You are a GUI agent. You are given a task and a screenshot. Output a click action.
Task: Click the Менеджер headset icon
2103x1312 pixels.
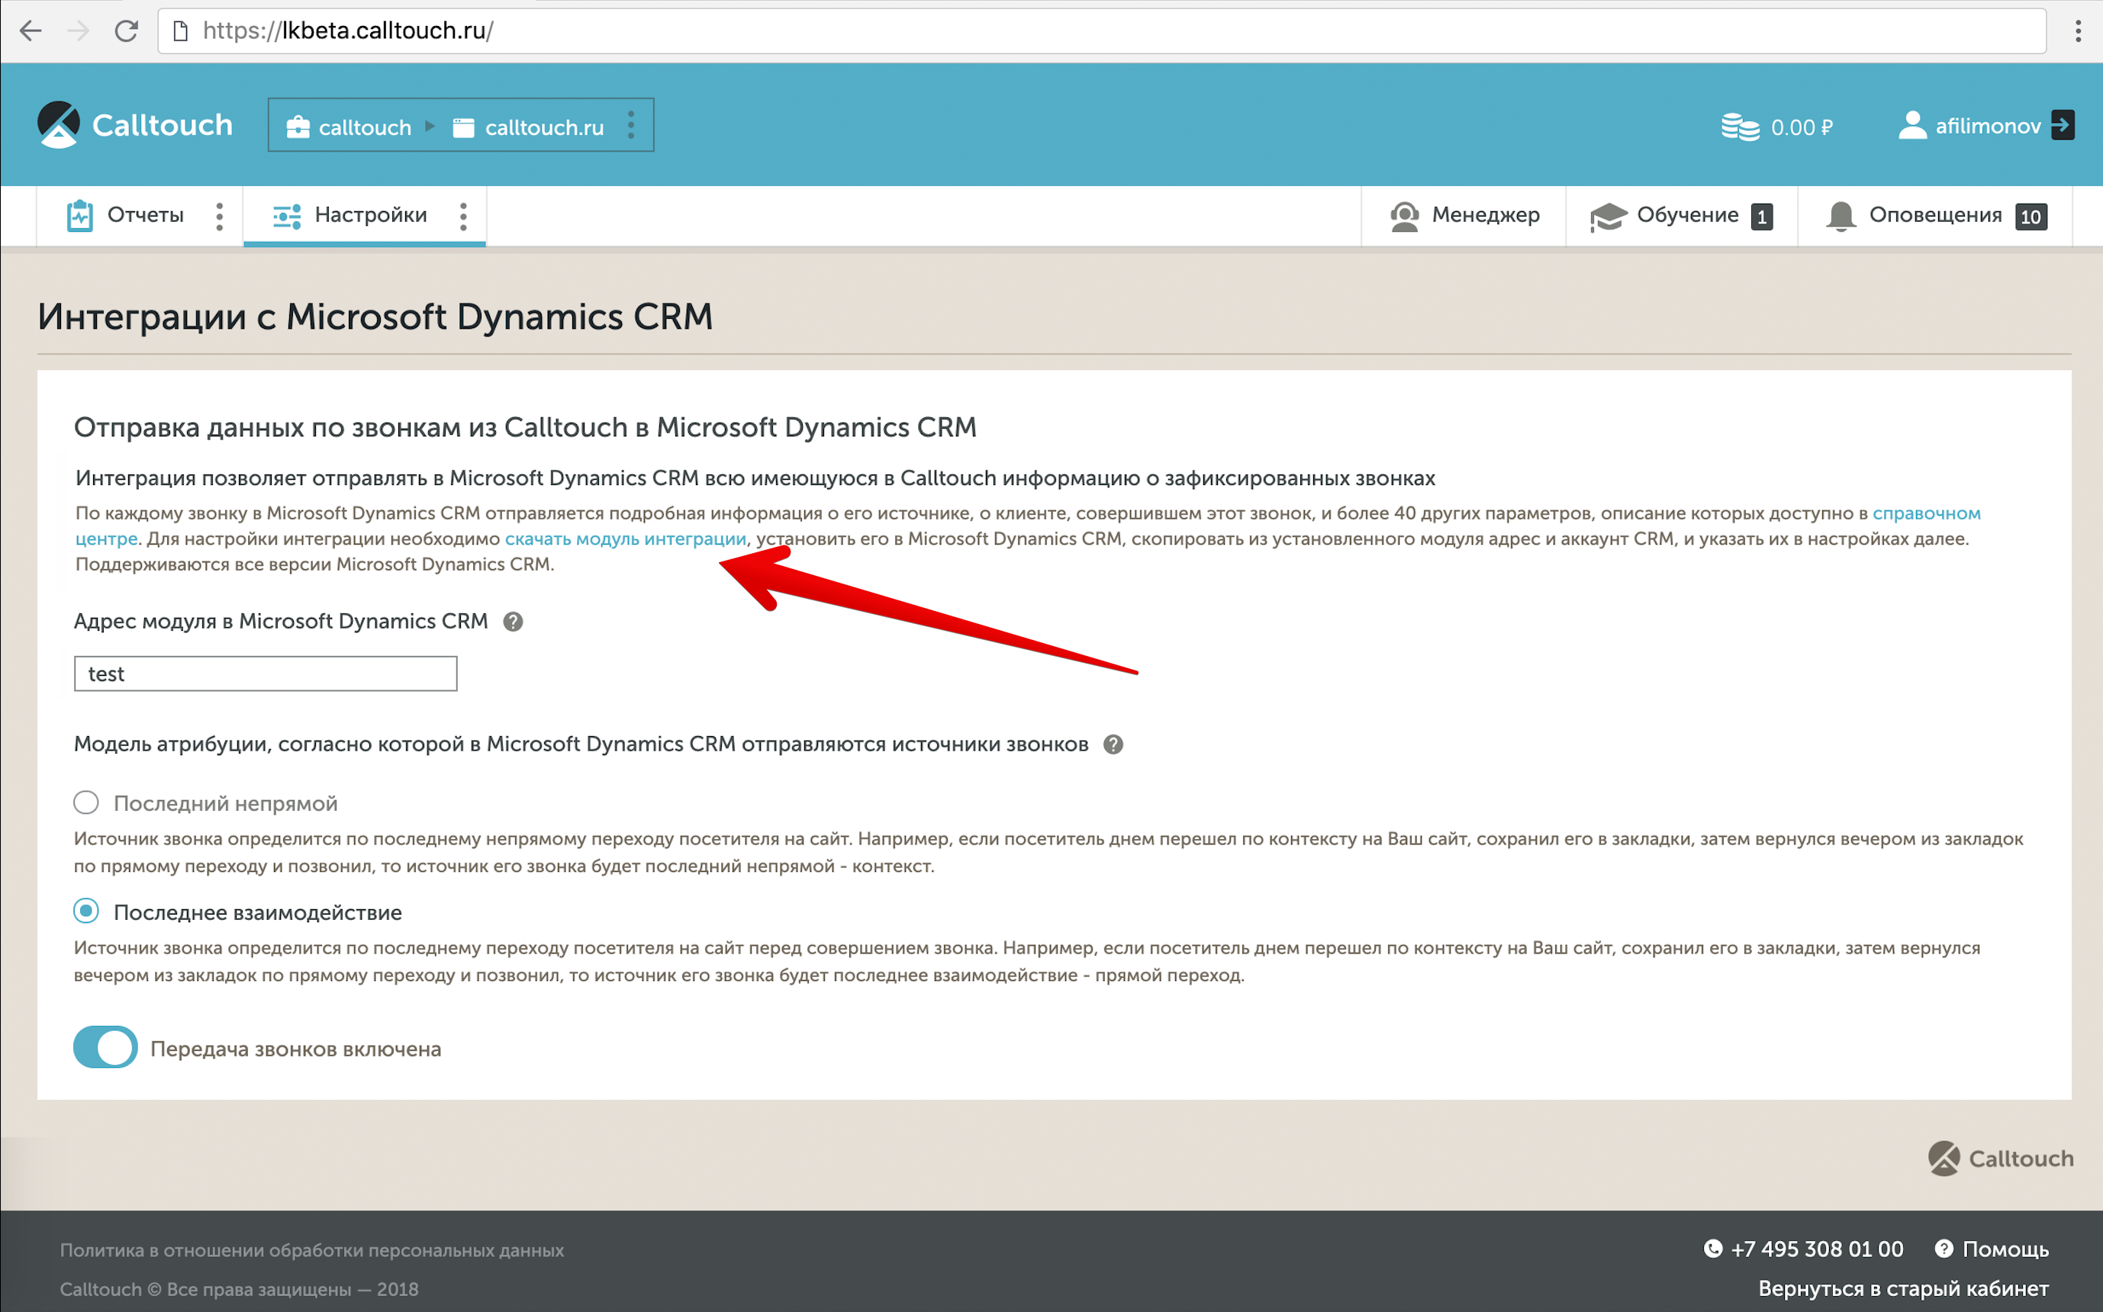pos(1404,216)
